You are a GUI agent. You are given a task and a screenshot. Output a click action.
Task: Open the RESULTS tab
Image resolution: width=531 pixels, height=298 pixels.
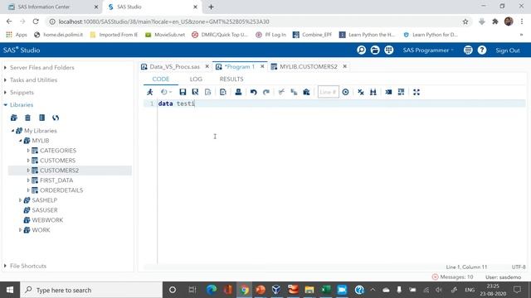[231, 79]
